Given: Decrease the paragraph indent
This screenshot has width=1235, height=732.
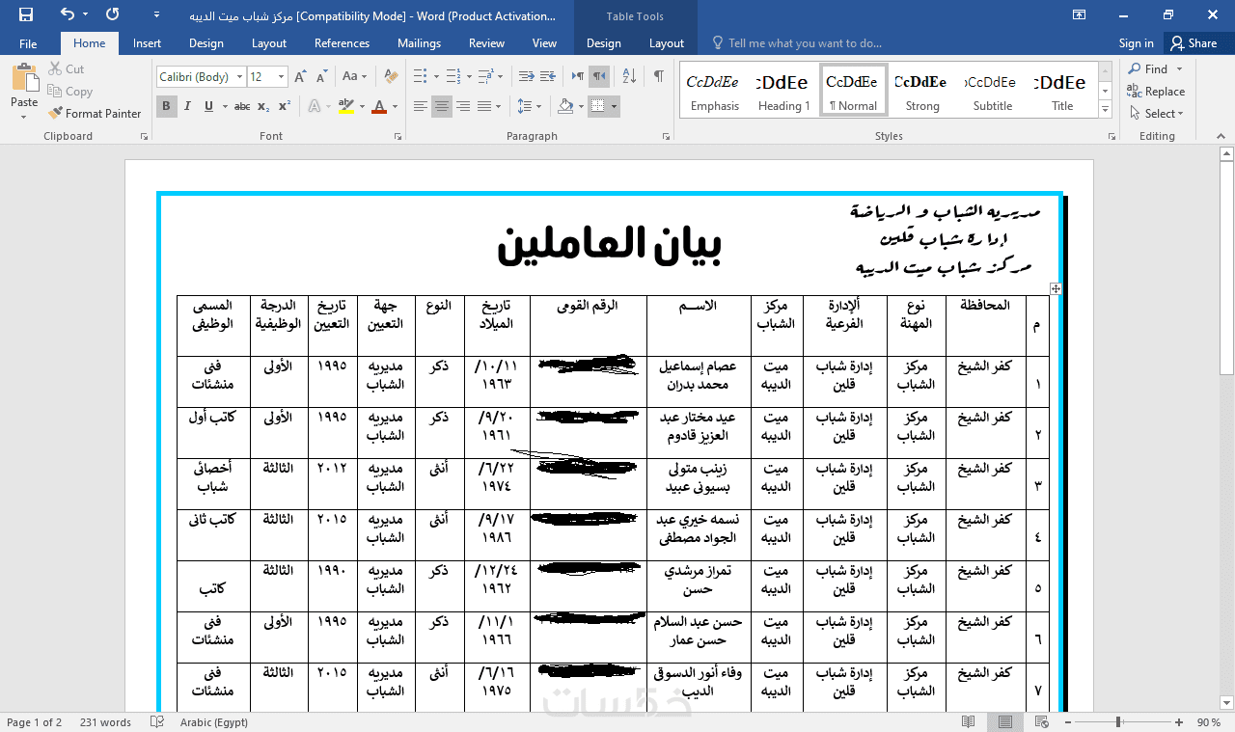Looking at the screenshot, I should (526, 76).
